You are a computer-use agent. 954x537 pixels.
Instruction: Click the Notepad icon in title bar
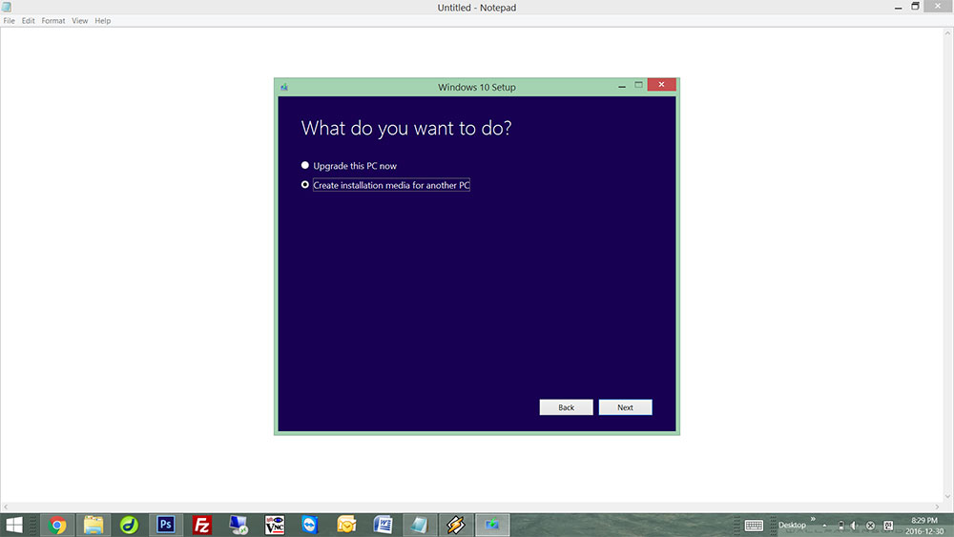[7, 8]
